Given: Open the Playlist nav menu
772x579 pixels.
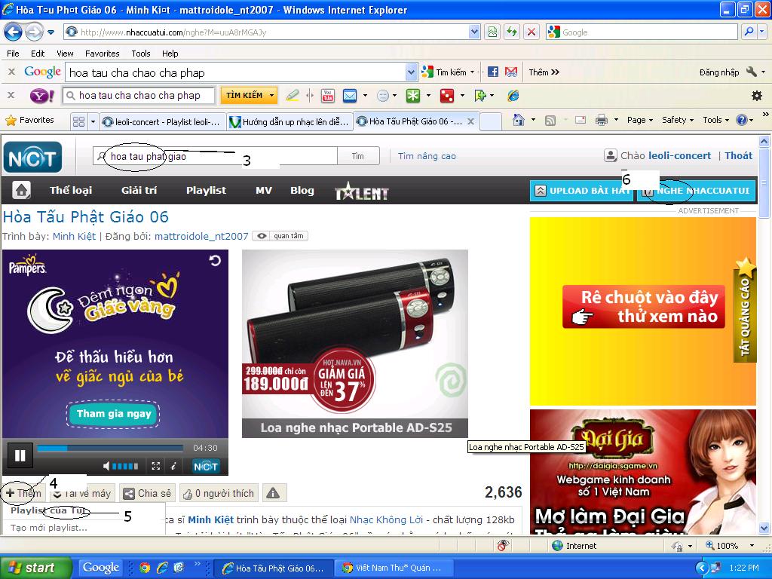Looking at the screenshot, I should (x=206, y=190).
